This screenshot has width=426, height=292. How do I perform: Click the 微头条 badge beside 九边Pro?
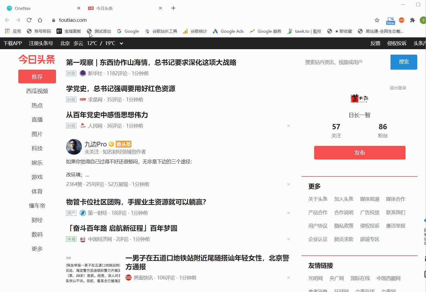point(124,144)
